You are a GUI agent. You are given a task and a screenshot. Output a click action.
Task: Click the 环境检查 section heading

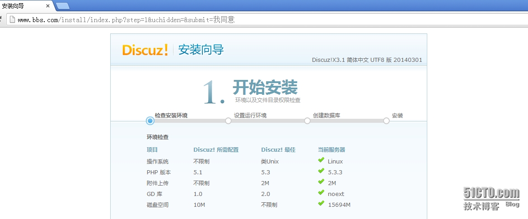(x=158, y=137)
